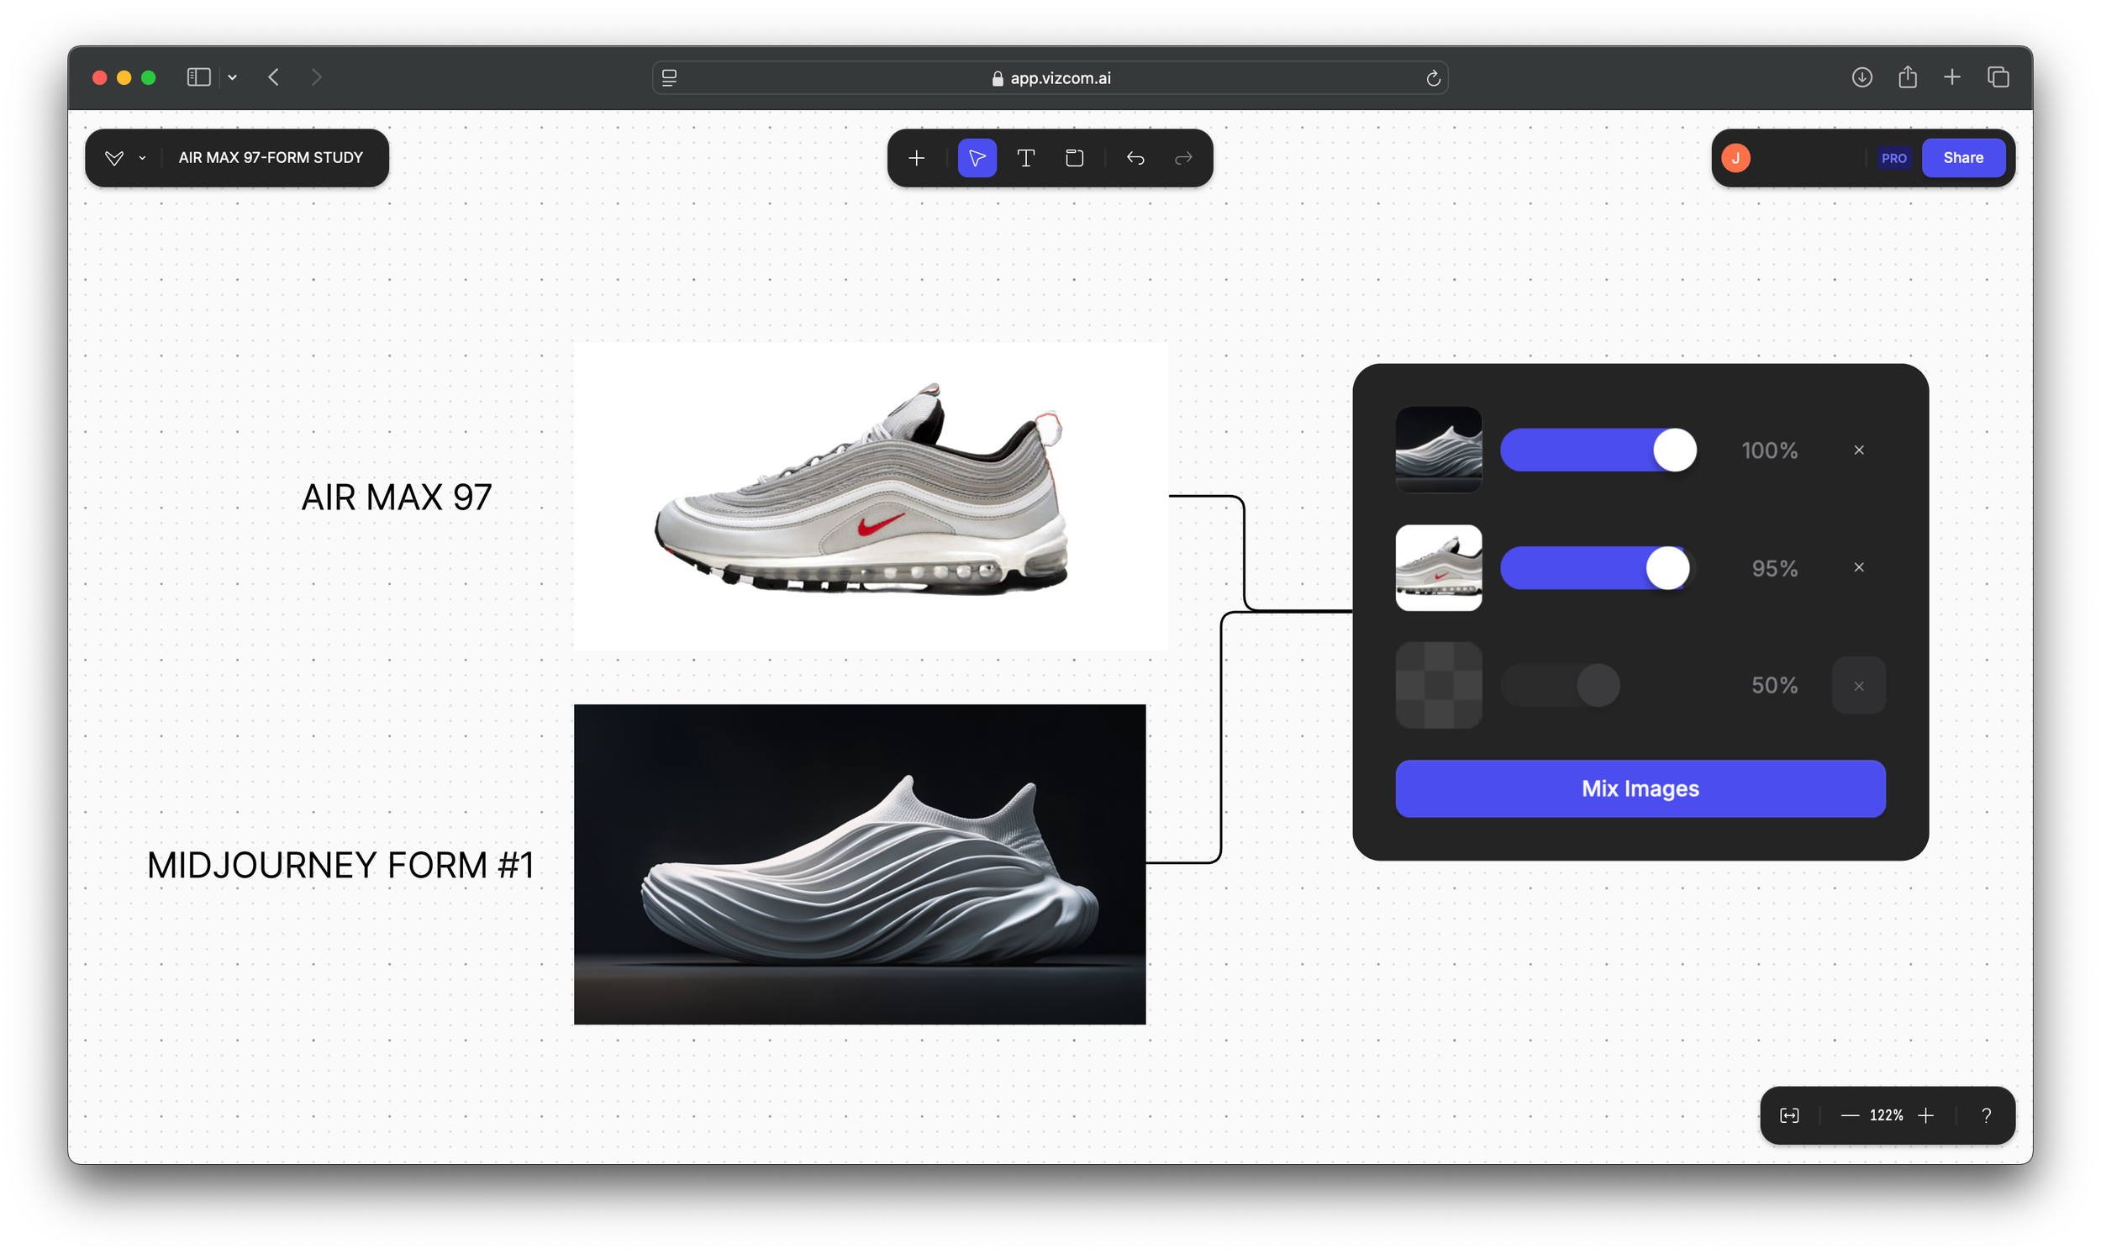Expand the dropdown arrow beside Vizcom logo
This screenshot has width=2101, height=1254.
[143, 158]
